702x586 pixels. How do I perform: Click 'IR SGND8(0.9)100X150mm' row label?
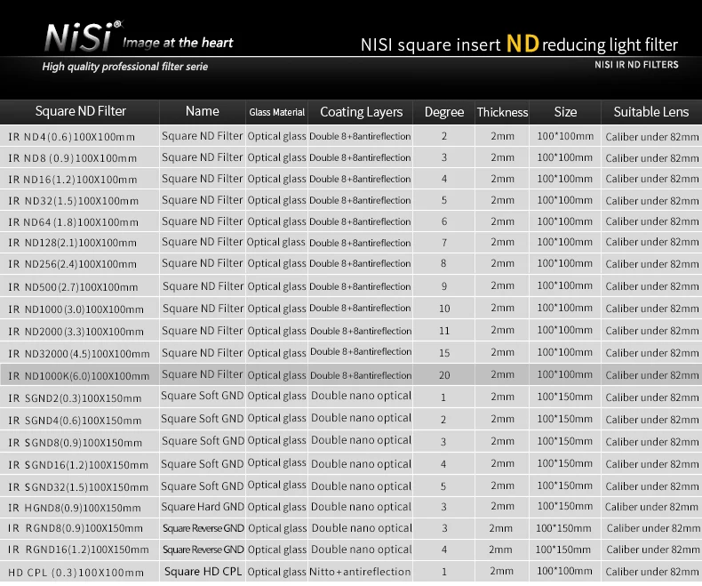coord(75,443)
